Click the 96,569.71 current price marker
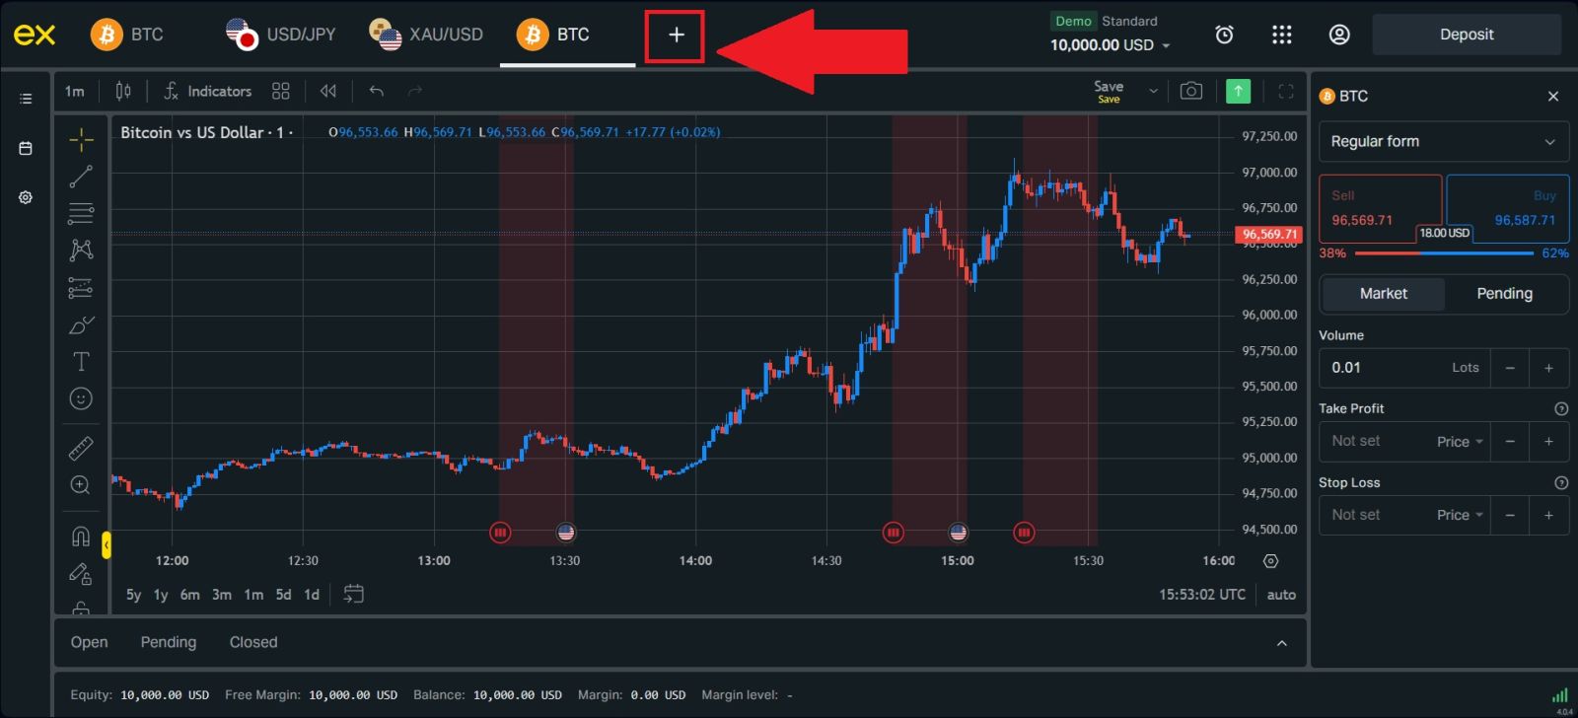This screenshot has width=1578, height=718. [x=1268, y=235]
